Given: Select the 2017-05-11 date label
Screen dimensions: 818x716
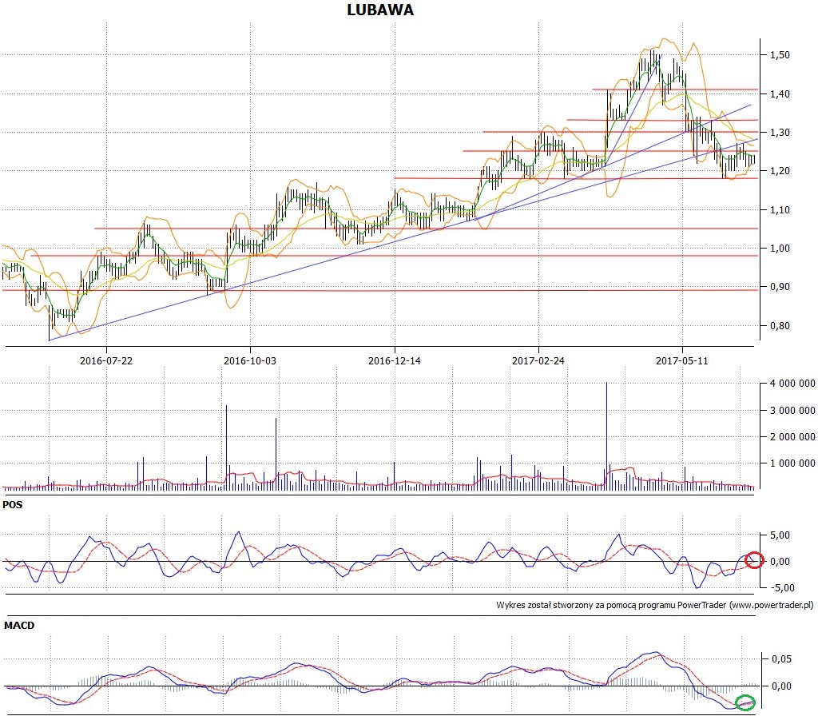Looking at the screenshot, I should (x=682, y=360).
